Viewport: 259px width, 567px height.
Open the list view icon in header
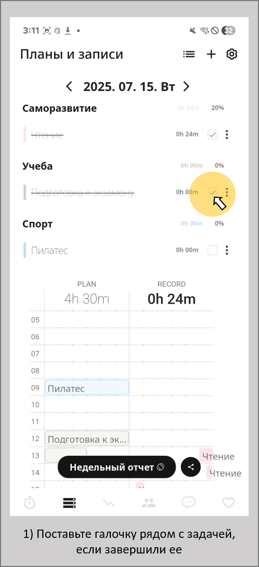[x=189, y=55]
